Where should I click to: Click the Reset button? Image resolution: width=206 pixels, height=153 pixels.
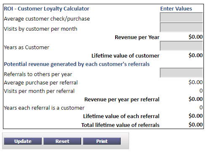[62, 141]
